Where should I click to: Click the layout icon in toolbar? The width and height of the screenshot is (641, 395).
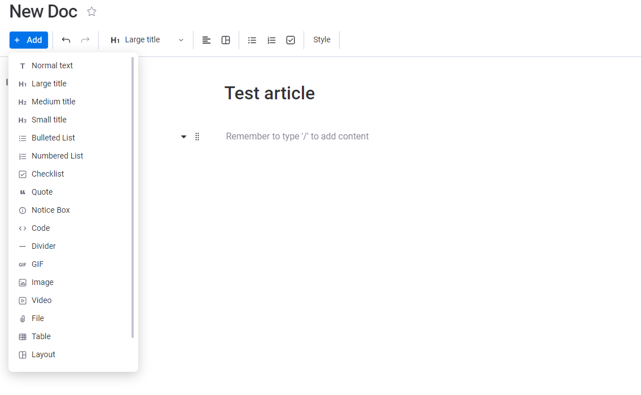click(226, 40)
